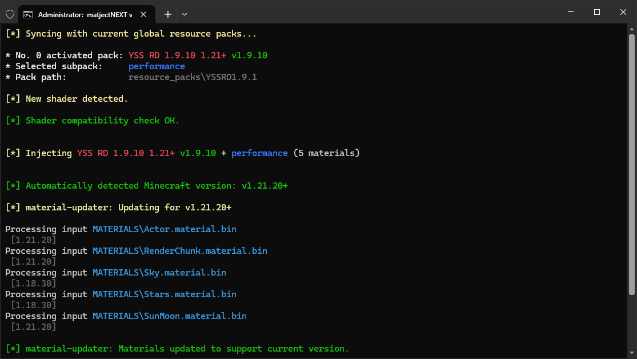Click '[1.18.30]' under Sky.material.bin
Viewport: 637px width, 359px height.
[x=33, y=284]
